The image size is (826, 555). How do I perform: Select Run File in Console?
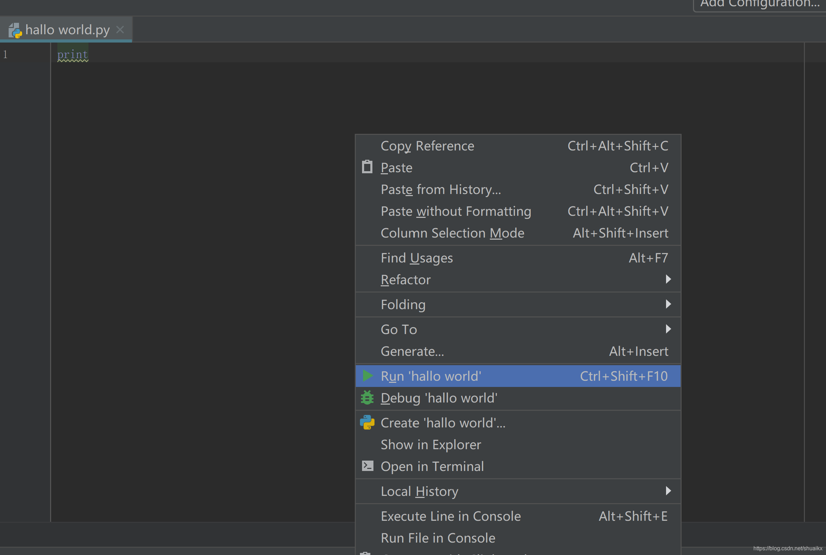click(x=518, y=538)
